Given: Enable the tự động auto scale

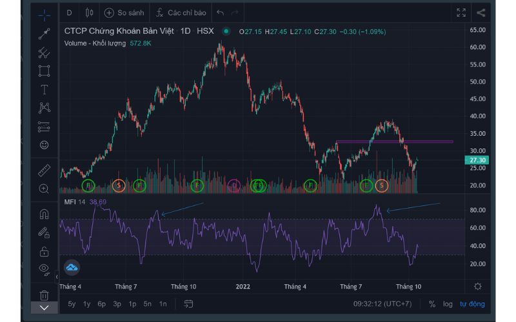Looking at the screenshot, I should 472,304.
